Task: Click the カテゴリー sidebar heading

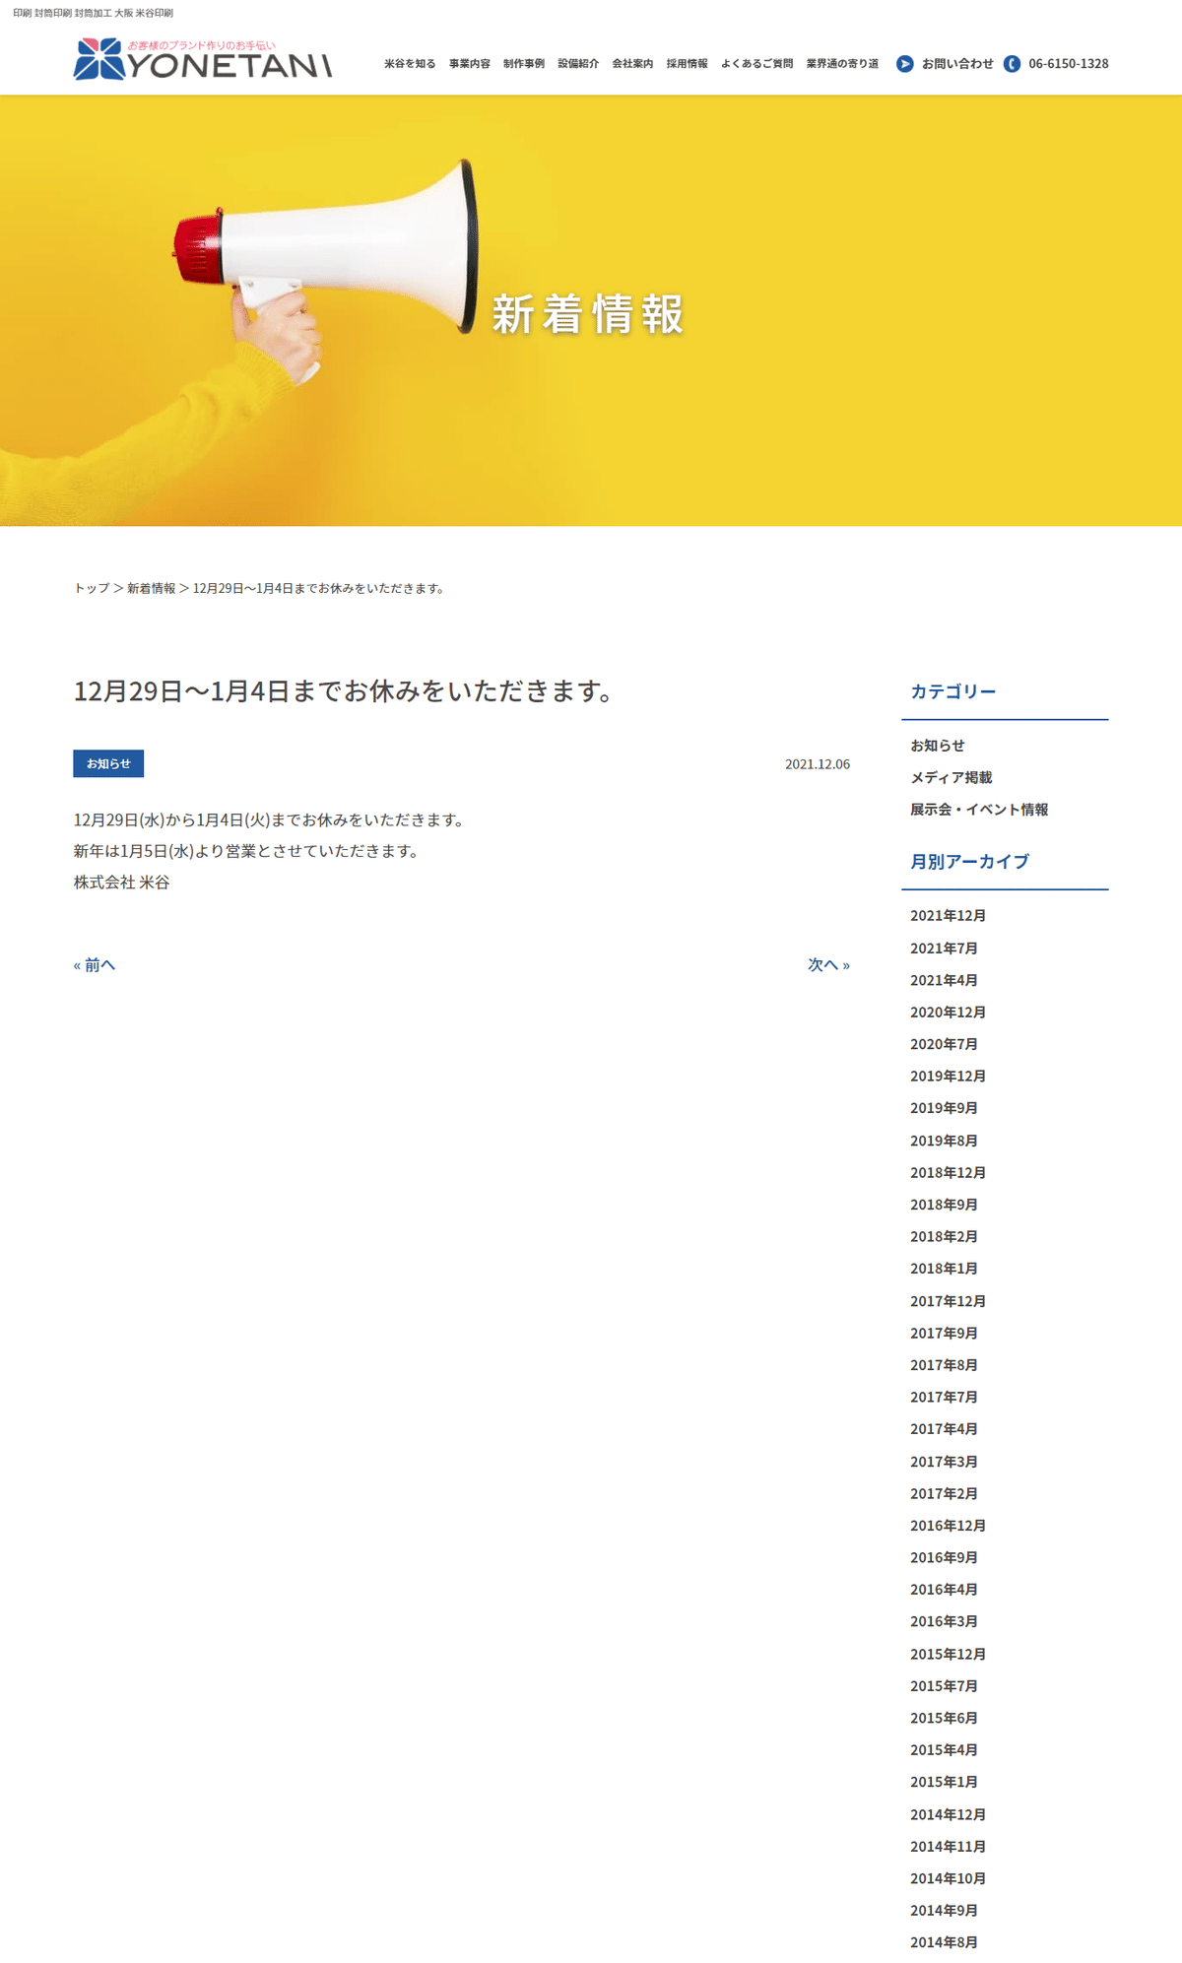Action: 952,691
